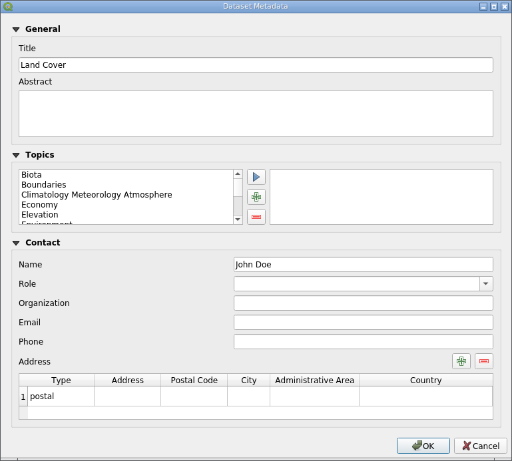Collapse the Topics section
This screenshot has width=512, height=461.
point(16,155)
